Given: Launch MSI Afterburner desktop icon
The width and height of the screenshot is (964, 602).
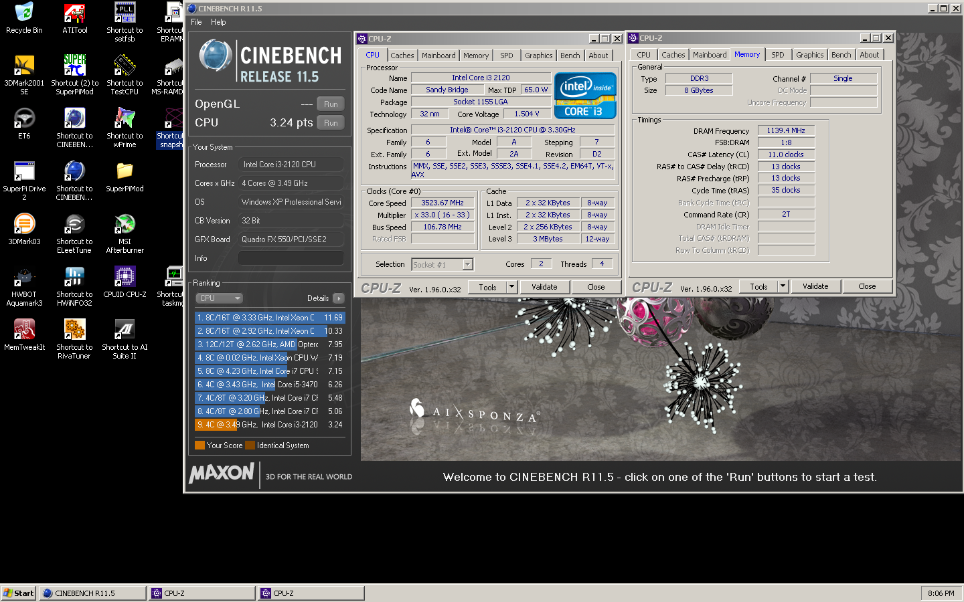Looking at the screenshot, I should coord(125,233).
